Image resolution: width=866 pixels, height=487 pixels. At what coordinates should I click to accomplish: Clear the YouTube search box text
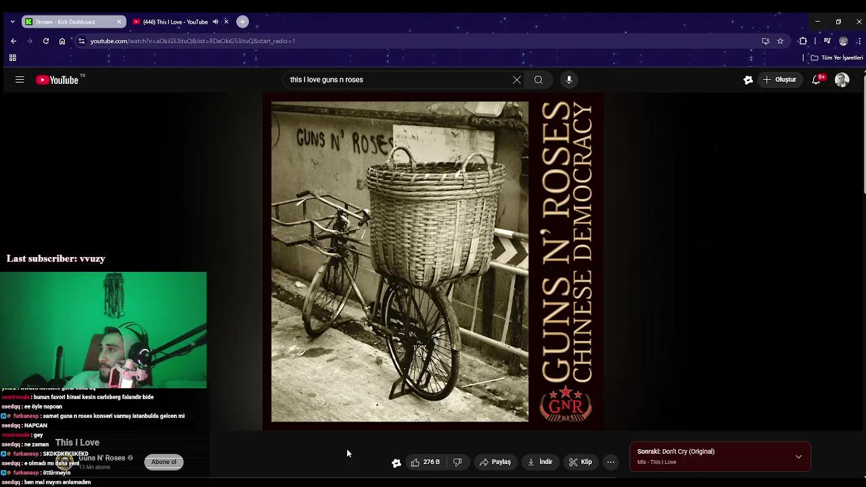[517, 80]
